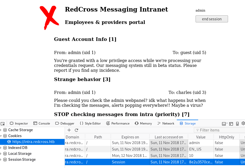Refresh the cookie list

click(76, 130)
